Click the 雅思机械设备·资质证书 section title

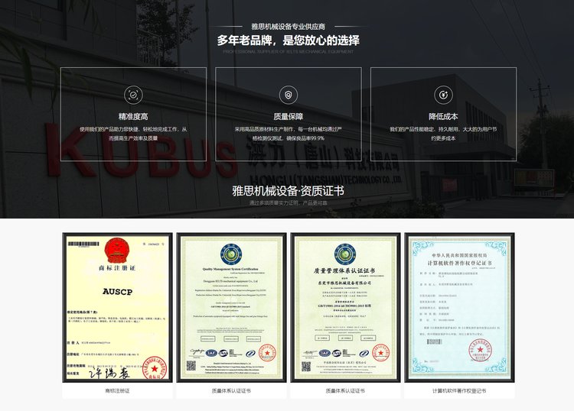click(288, 190)
